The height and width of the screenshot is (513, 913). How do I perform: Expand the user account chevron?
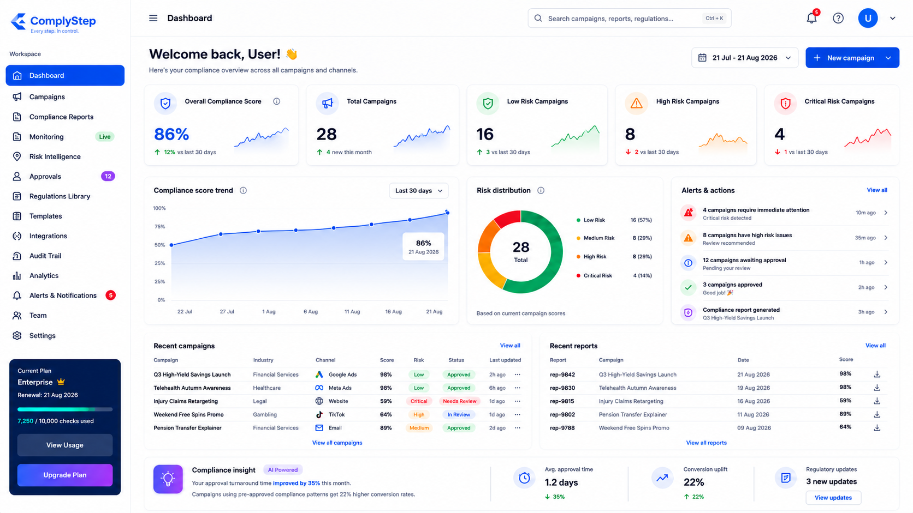893,18
